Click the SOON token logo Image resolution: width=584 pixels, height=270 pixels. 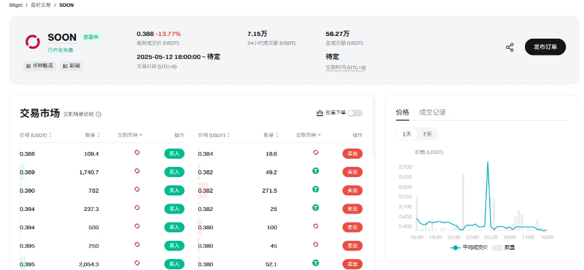(x=33, y=41)
